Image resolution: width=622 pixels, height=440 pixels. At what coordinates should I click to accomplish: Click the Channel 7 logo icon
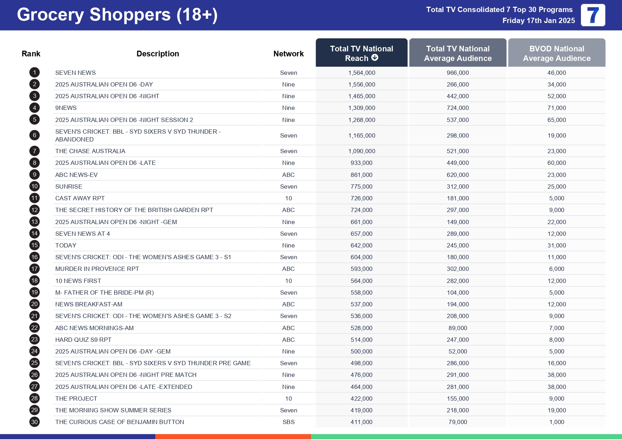tap(593, 15)
